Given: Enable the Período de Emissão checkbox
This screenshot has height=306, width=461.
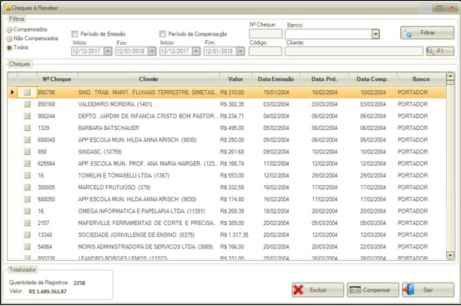Looking at the screenshot, I should pyautogui.click(x=74, y=34).
